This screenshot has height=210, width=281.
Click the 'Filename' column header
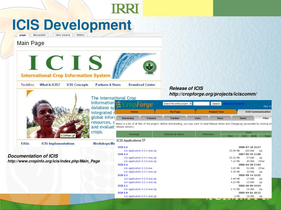208,134
